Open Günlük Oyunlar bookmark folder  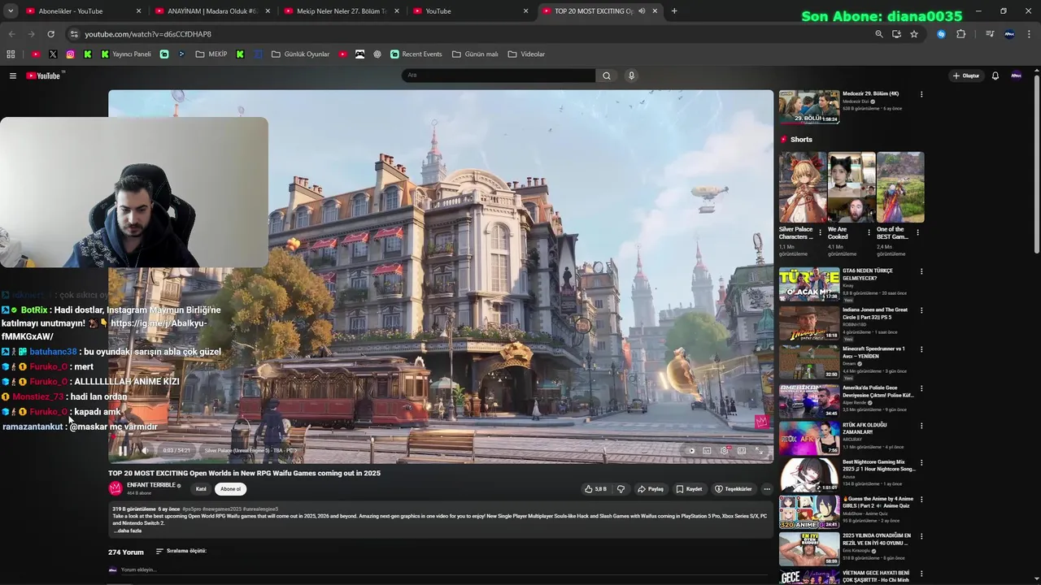300,54
